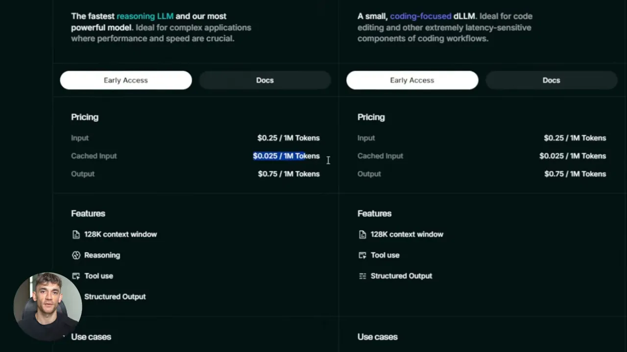Click the left card's Output label
Image resolution: width=627 pixels, height=352 pixels.
(x=83, y=174)
